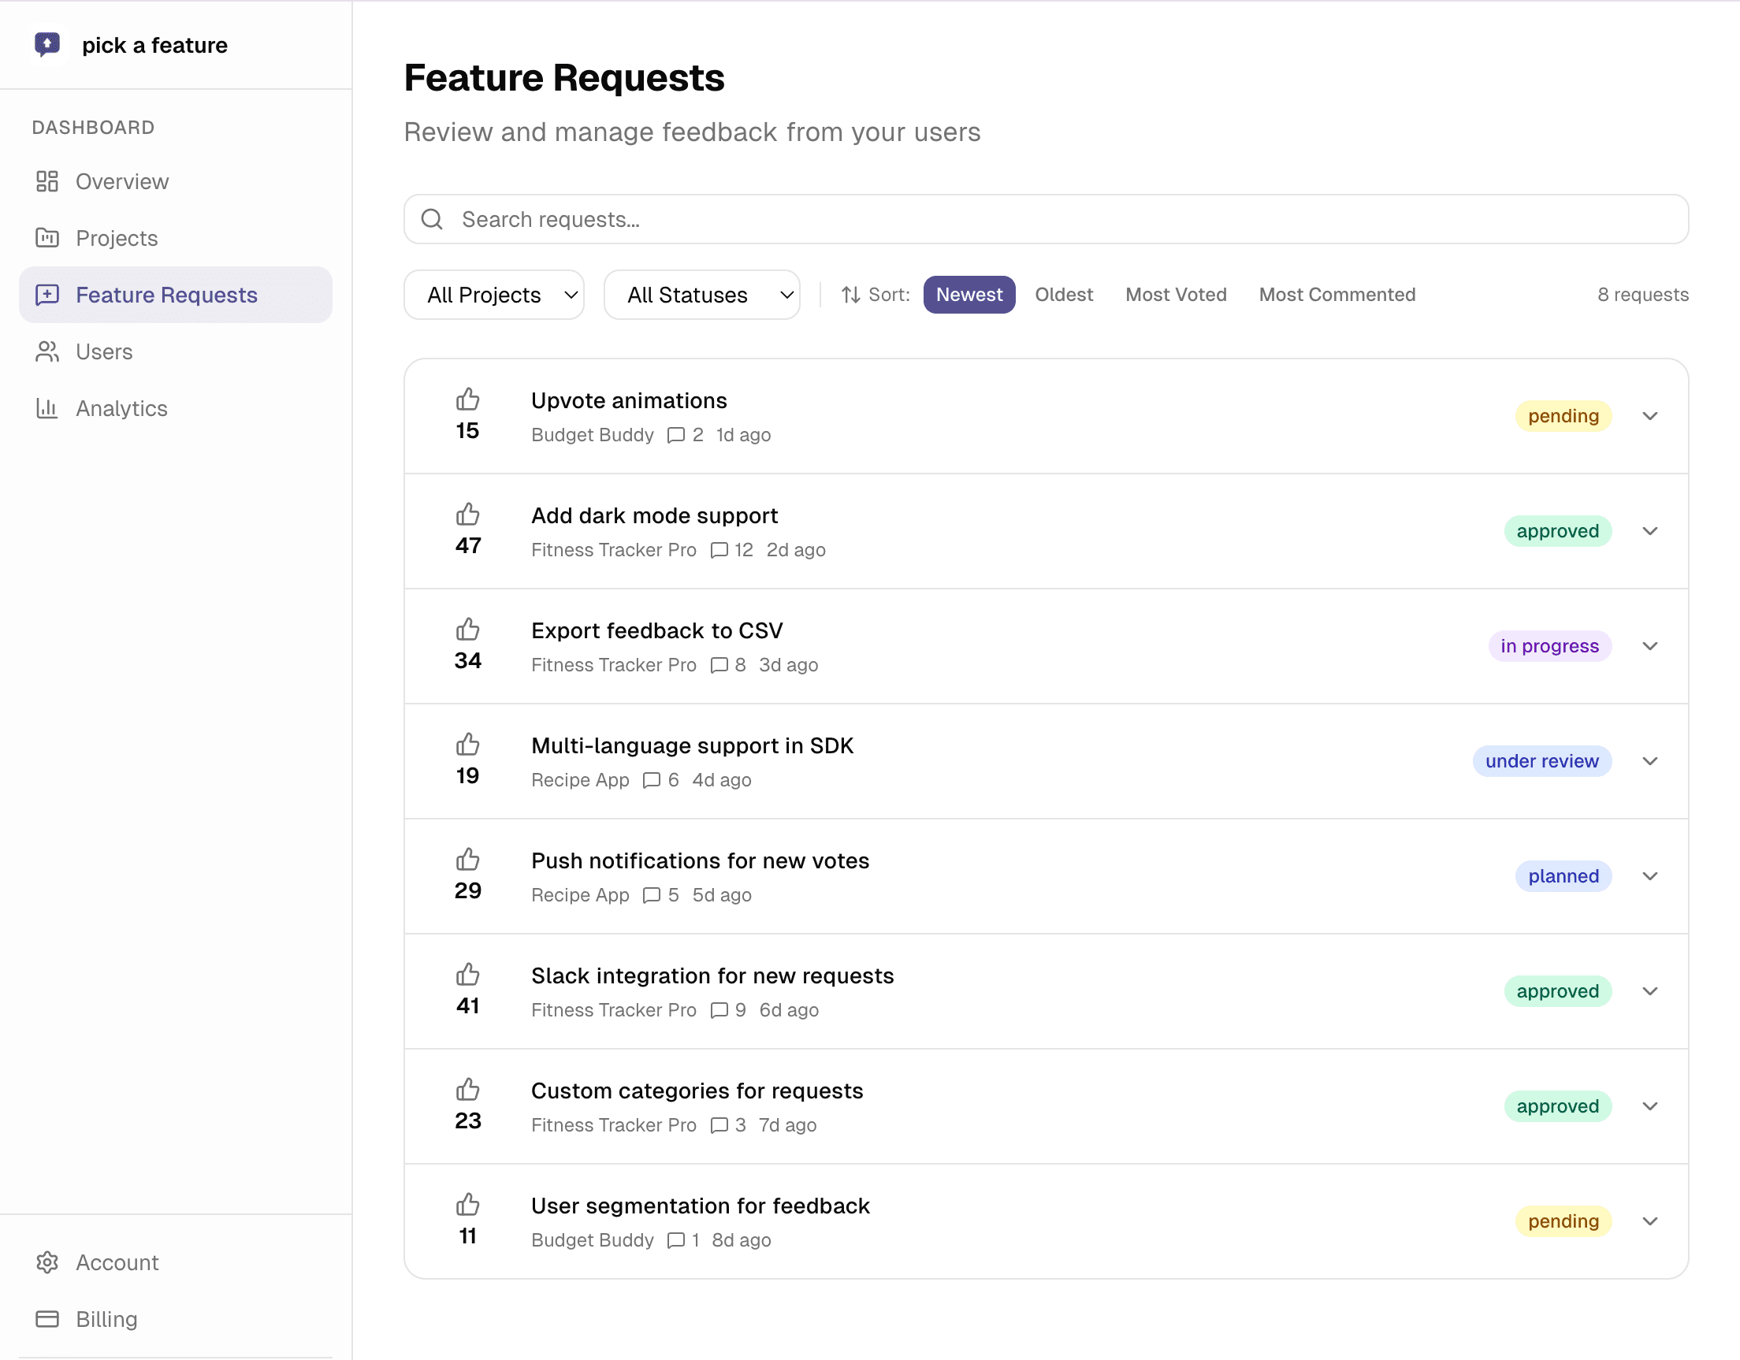Click comment icon on Slack integration request
The image size is (1740, 1360).
pos(719,1010)
